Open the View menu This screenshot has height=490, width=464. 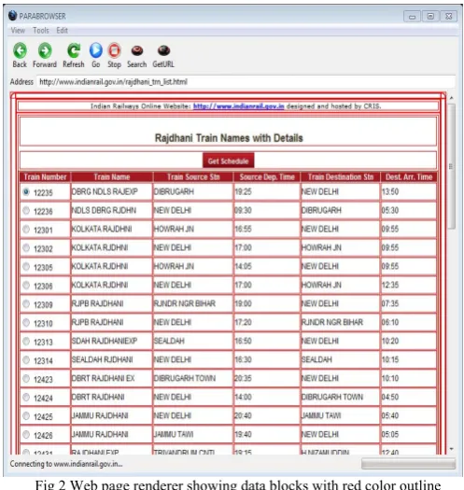point(18,30)
